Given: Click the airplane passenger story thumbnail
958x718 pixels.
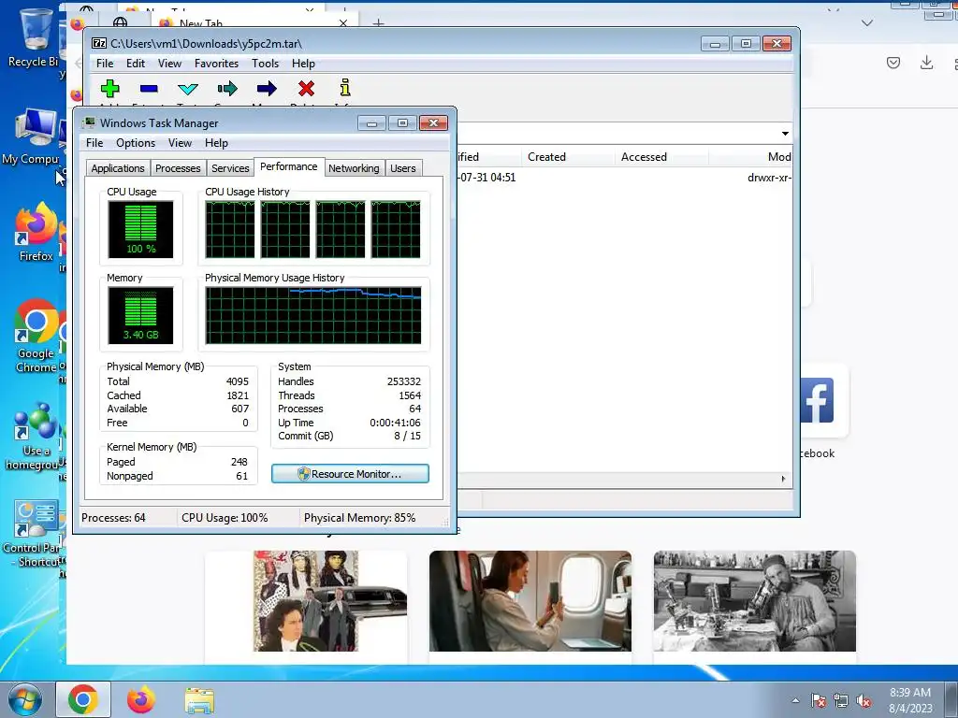Looking at the screenshot, I should click(530, 601).
